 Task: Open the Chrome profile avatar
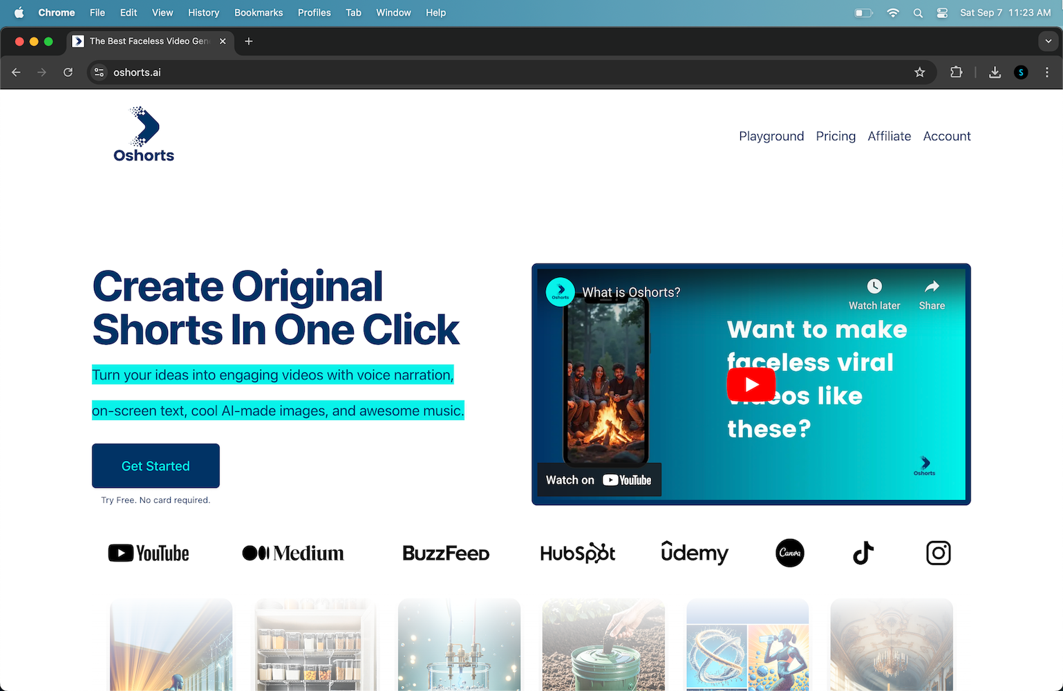coord(1021,72)
